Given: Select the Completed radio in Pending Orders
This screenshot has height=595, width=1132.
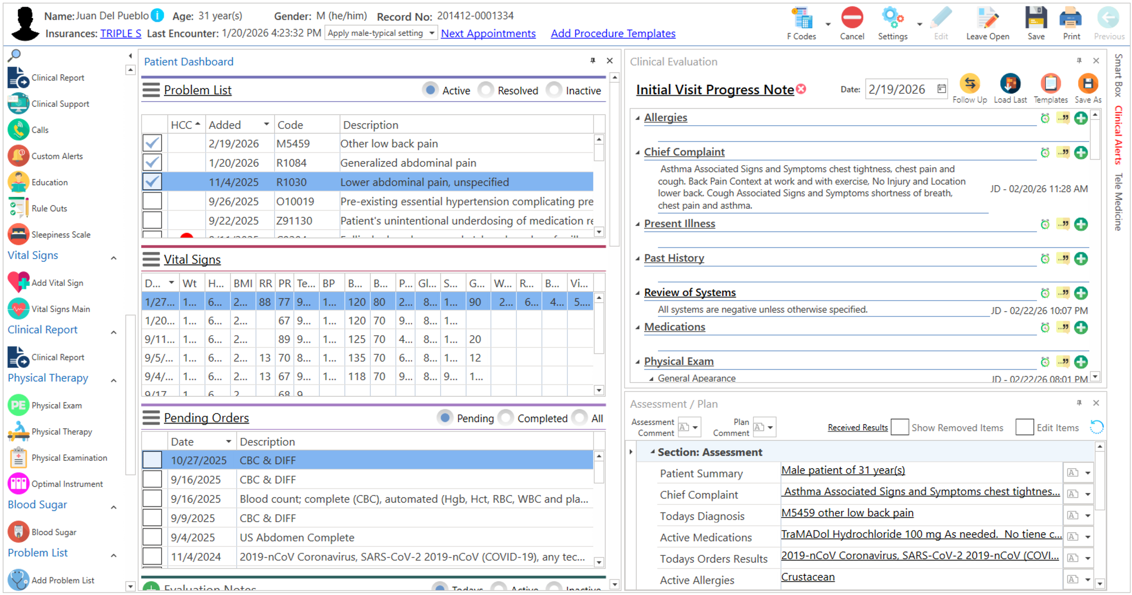Looking at the screenshot, I should (x=506, y=418).
